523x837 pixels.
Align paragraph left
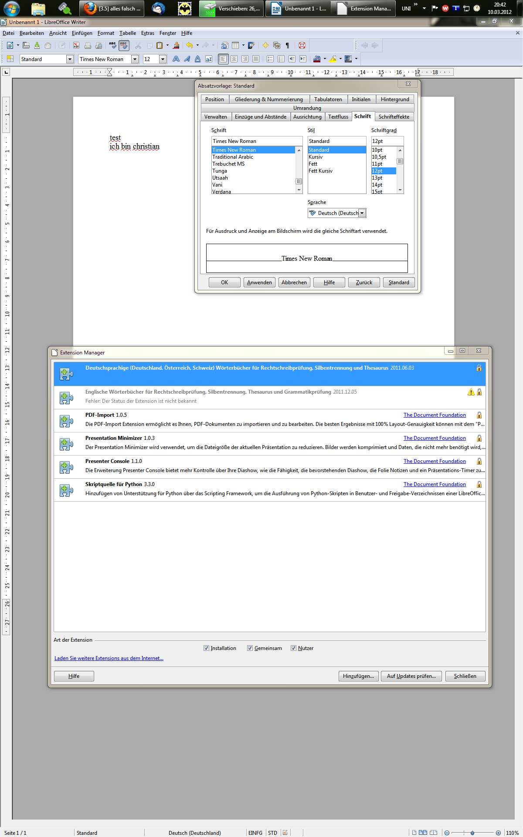(223, 59)
